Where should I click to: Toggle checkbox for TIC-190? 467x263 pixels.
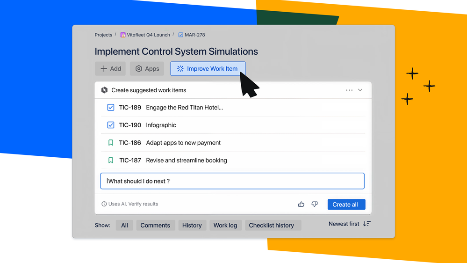coord(110,125)
